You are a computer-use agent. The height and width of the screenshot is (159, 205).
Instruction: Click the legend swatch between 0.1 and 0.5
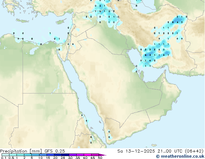point(5,155)
